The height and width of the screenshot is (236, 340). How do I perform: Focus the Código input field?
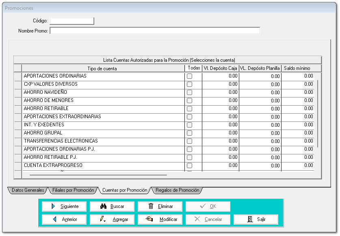point(71,21)
